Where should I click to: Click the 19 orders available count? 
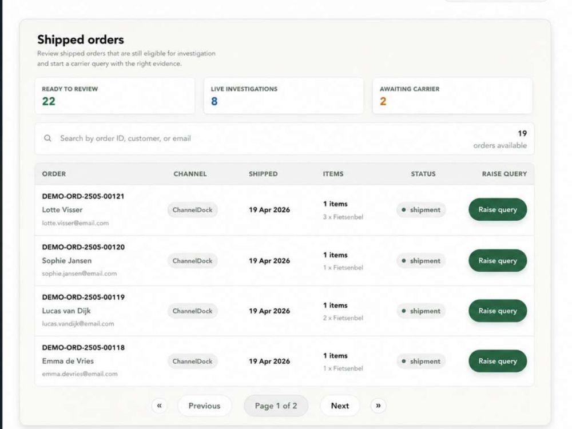click(x=500, y=140)
